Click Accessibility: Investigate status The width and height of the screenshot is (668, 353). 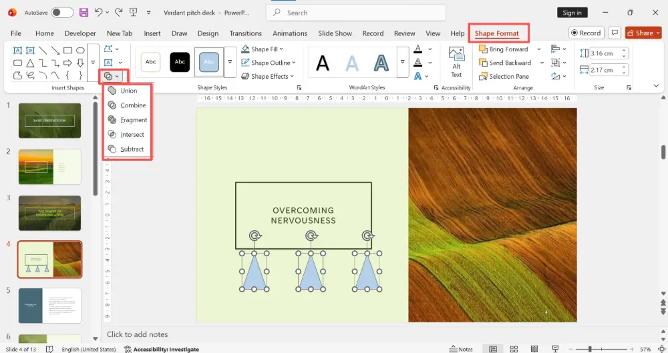[162, 349]
